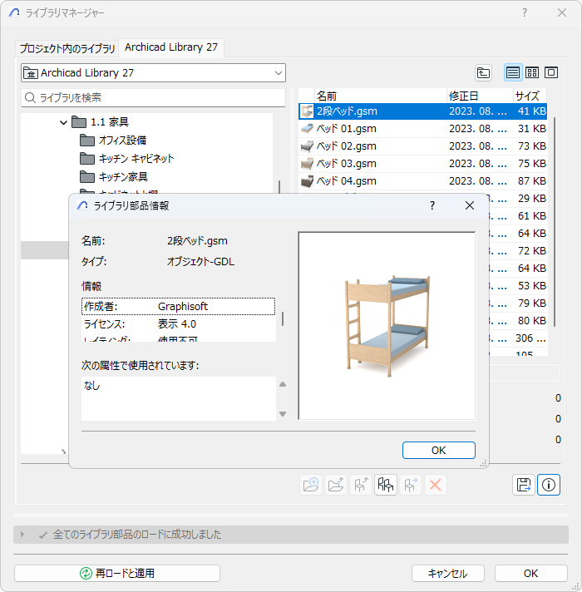
Task: Click the magnifier icon in library search
Action: (30, 98)
